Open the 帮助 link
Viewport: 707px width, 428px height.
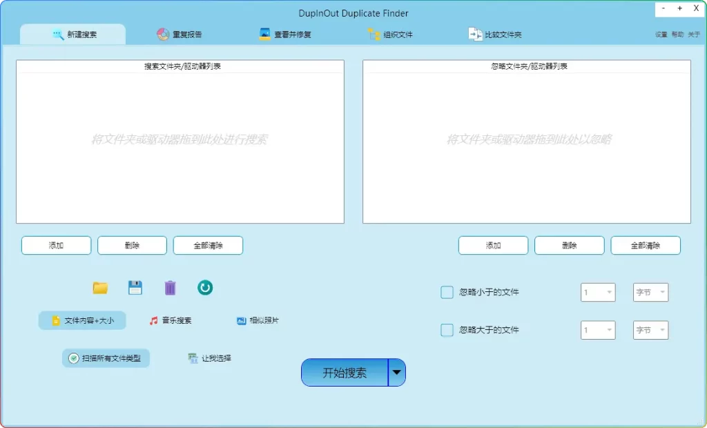(677, 35)
